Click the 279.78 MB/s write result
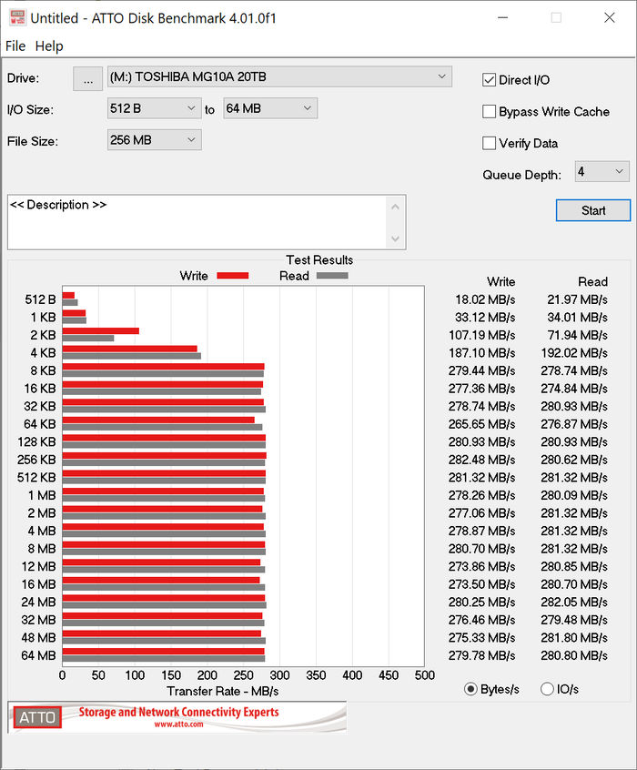The height and width of the screenshot is (770, 637). (481, 655)
